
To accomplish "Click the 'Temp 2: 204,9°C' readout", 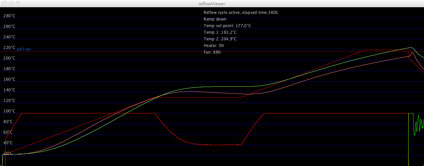I will click(220, 39).
